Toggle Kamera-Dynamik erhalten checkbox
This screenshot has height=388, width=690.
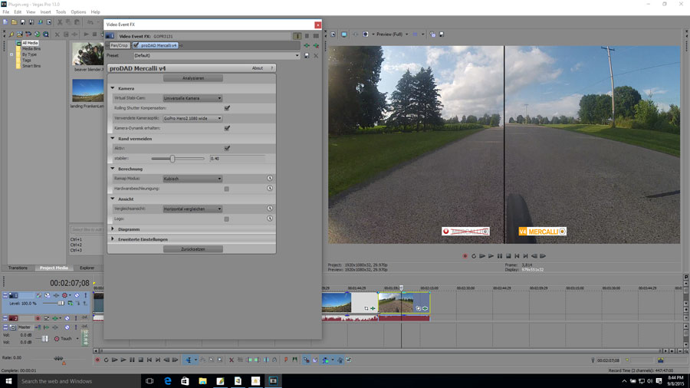point(227,128)
